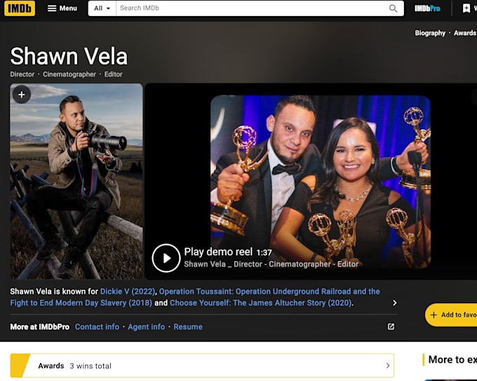Open the Resume link
The width and height of the screenshot is (477, 381).
pos(188,327)
